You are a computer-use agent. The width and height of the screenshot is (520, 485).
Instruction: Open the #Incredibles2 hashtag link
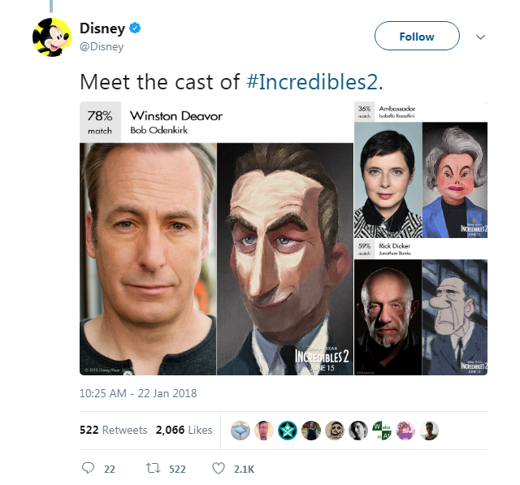pos(312,82)
